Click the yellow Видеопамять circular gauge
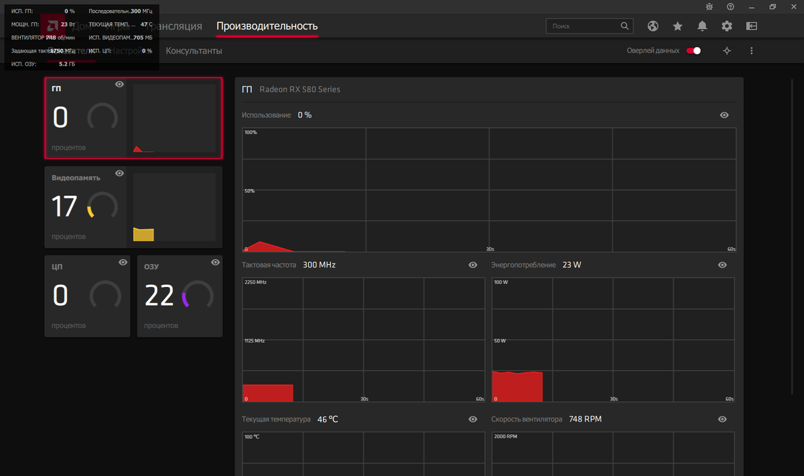 click(x=103, y=205)
